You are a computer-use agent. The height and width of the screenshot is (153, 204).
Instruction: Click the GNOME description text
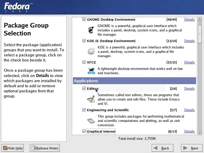tap(139, 30)
